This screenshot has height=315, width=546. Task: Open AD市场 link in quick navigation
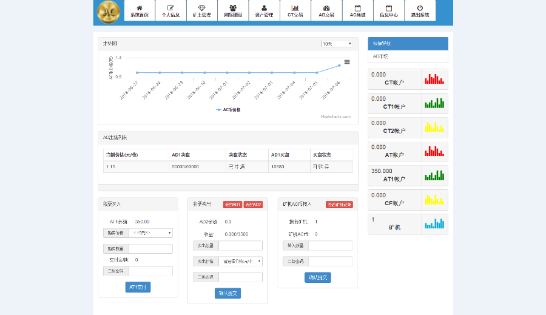coord(380,56)
